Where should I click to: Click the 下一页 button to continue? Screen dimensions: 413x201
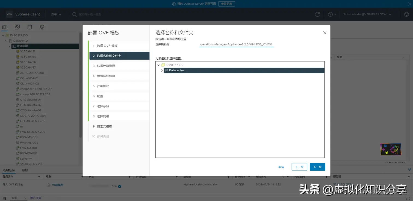[x=317, y=167]
